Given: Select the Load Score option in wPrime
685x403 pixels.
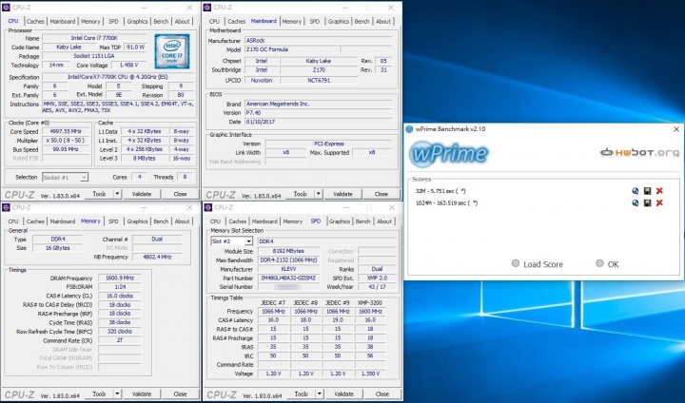Looking at the screenshot, I should tap(538, 263).
